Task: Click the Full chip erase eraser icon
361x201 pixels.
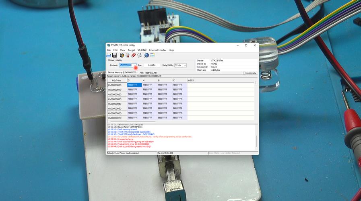Action: click(133, 55)
